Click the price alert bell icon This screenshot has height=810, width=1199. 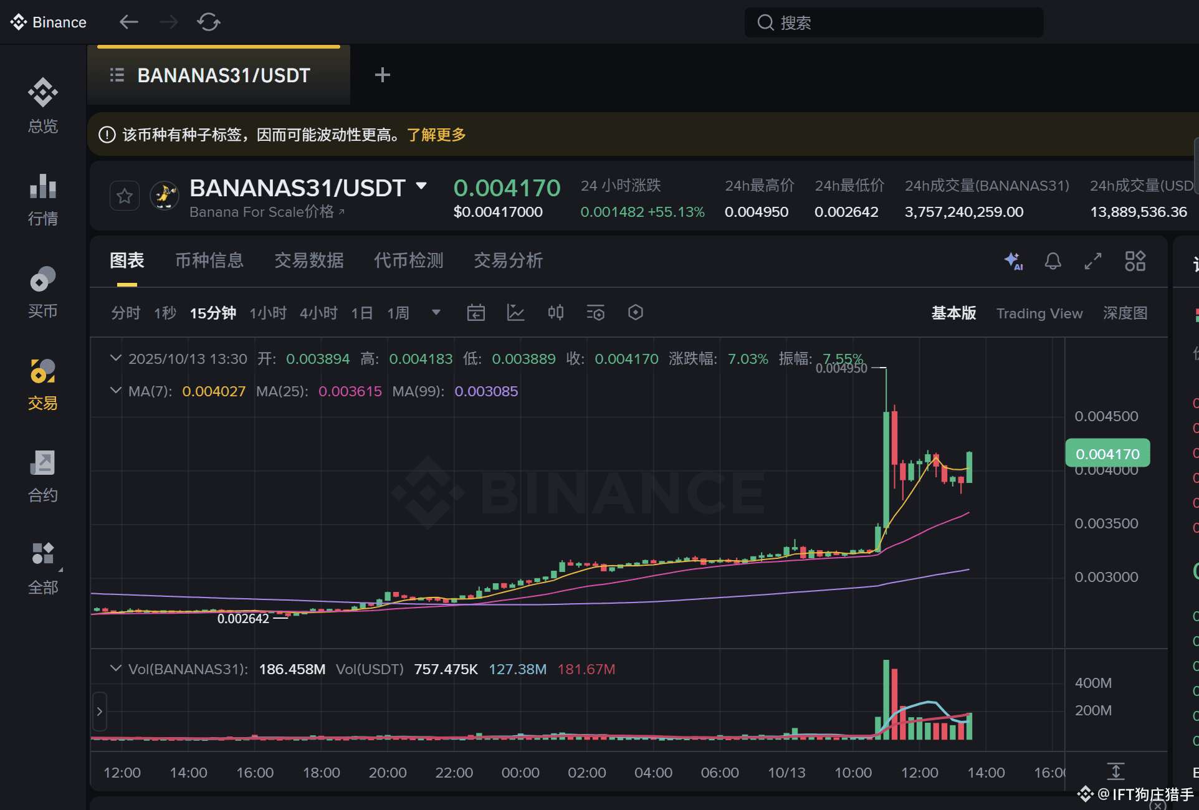click(1053, 261)
